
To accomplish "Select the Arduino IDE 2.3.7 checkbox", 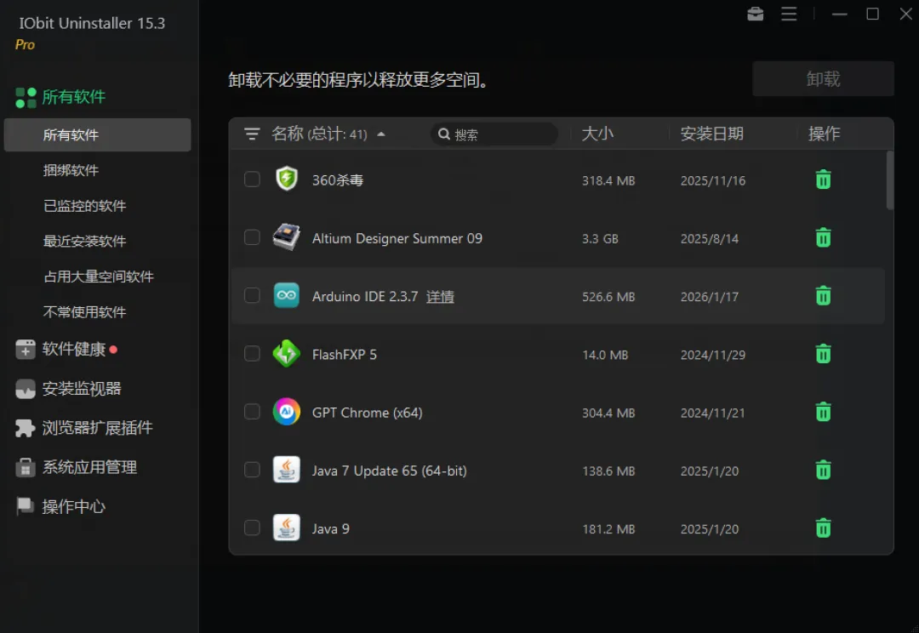I will tap(252, 295).
